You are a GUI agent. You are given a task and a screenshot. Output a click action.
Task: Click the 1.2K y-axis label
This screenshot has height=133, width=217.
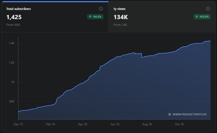(11, 63)
